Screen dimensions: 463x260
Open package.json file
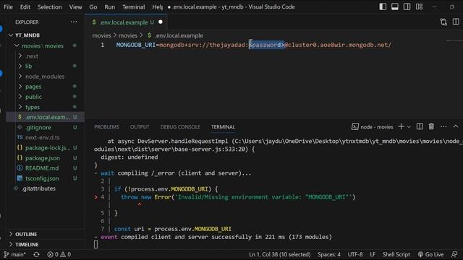pyautogui.click(x=42, y=158)
